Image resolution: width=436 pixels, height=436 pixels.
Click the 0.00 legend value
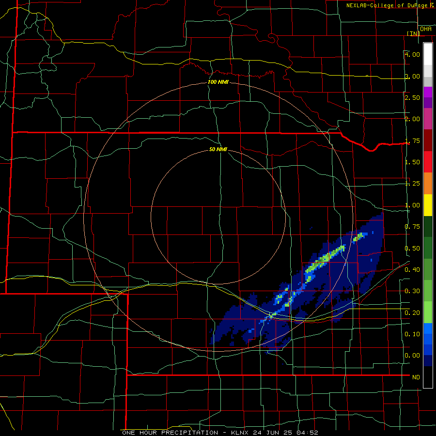coord(412,356)
